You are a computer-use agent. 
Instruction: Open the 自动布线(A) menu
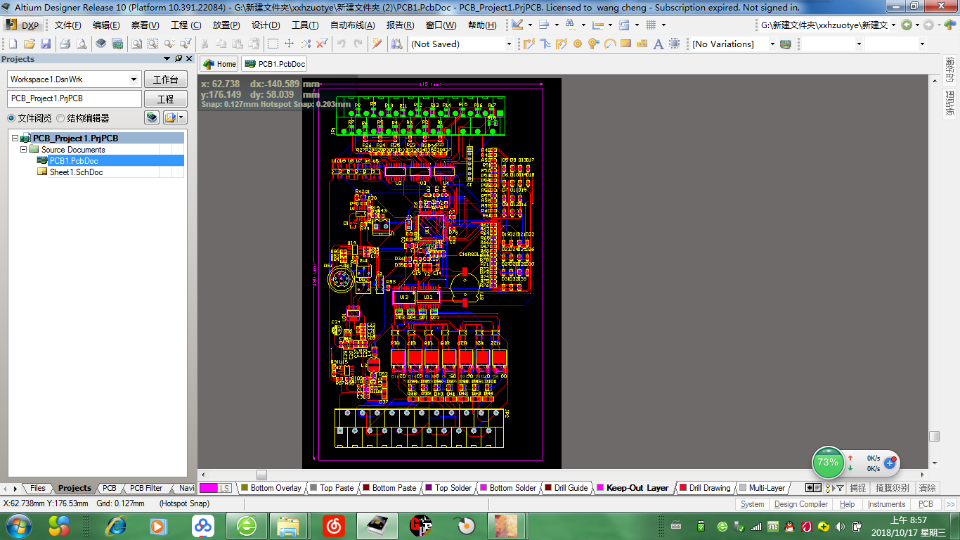coord(353,25)
